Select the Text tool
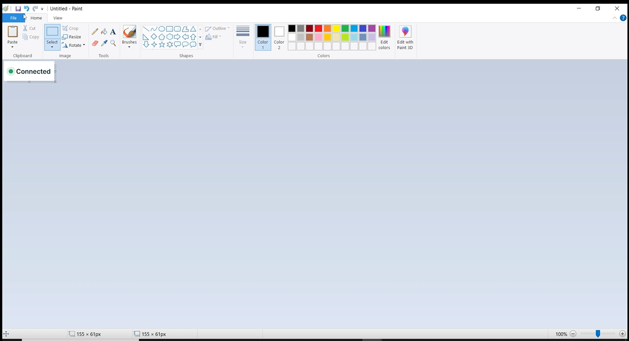The height and width of the screenshot is (341, 629). (x=113, y=32)
